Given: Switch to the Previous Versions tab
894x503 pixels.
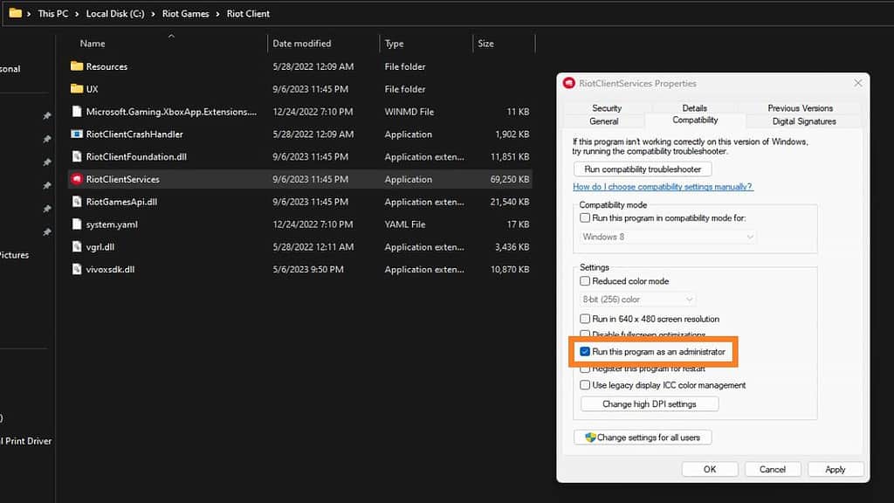Looking at the screenshot, I should (800, 107).
